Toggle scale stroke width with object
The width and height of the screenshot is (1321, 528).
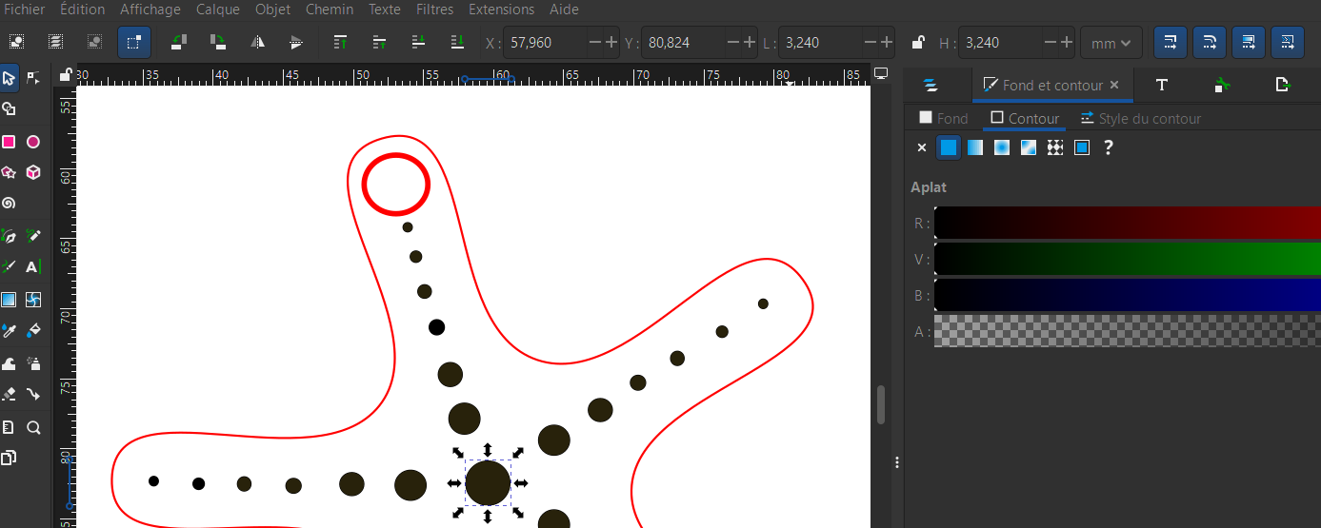point(1170,42)
